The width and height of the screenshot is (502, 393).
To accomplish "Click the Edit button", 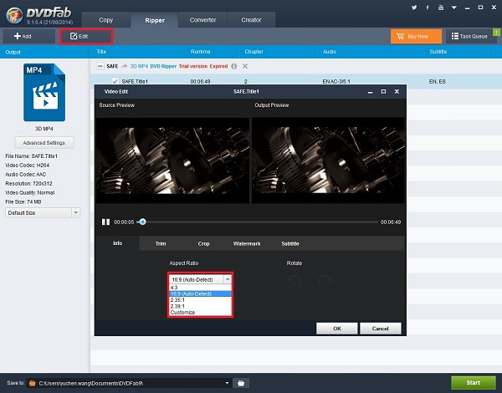I will tap(86, 36).
